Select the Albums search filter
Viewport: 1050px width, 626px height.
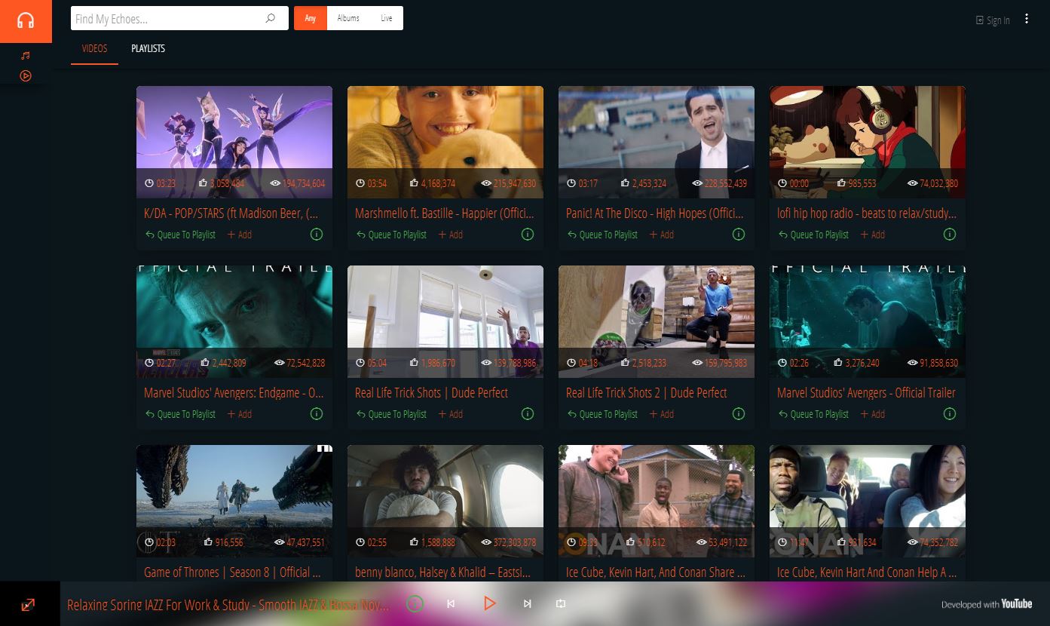click(348, 18)
